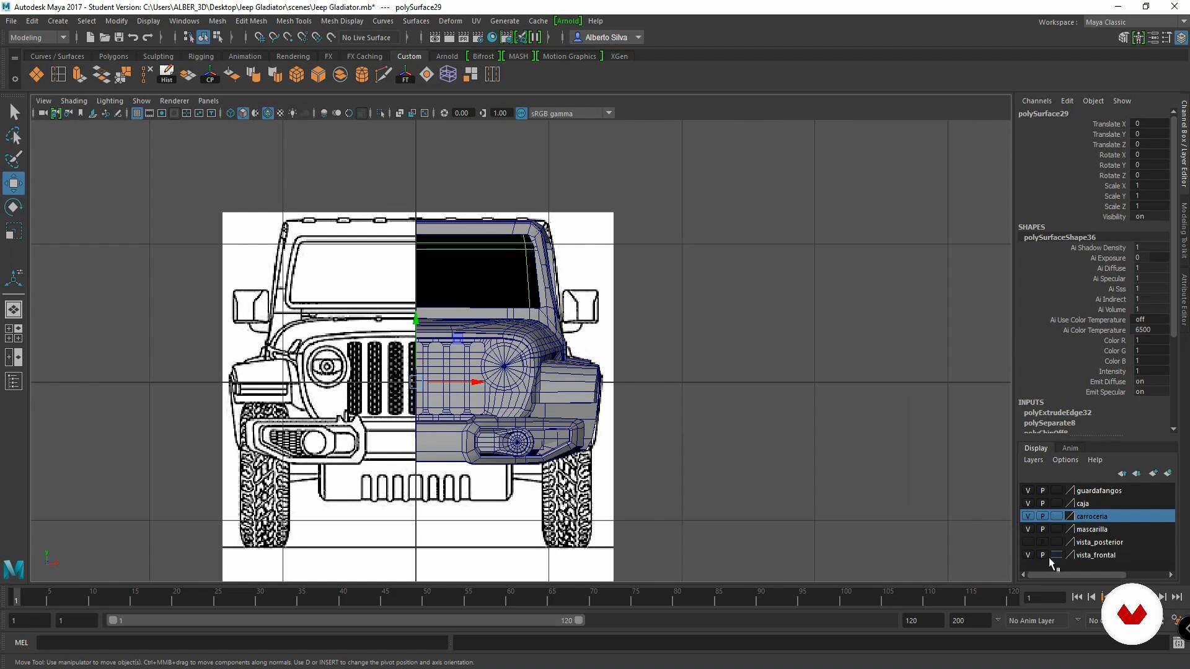Click the Maya logo icon bottom-left

pyautogui.click(x=14, y=569)
